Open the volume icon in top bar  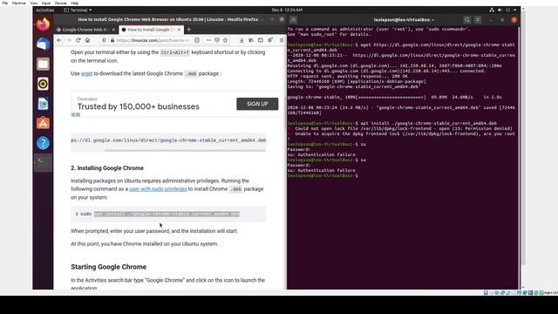click(500, 10)
